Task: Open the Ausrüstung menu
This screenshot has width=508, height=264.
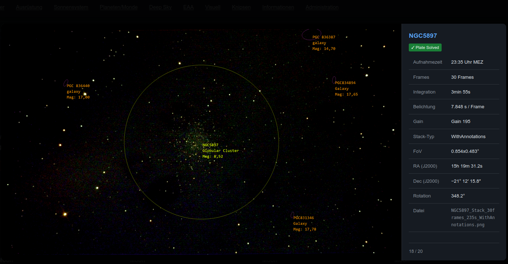Action: [29, 7]
